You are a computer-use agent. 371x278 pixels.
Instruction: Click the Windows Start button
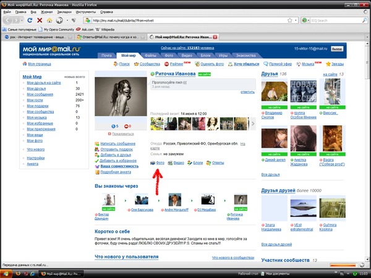5,274
